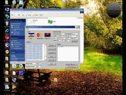
Task: Open the Recycle Bin desktop icon
Action: tap(7, 24)
